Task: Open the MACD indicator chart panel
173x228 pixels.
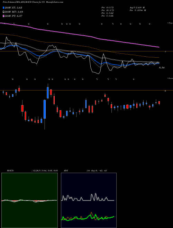Action: pyautogui.click(x=29, y=200)
